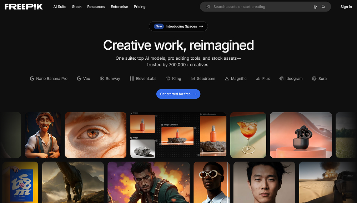This screenshot has width=357, height=203.
Task: Click the Sora logo icon
Action: 314,79
